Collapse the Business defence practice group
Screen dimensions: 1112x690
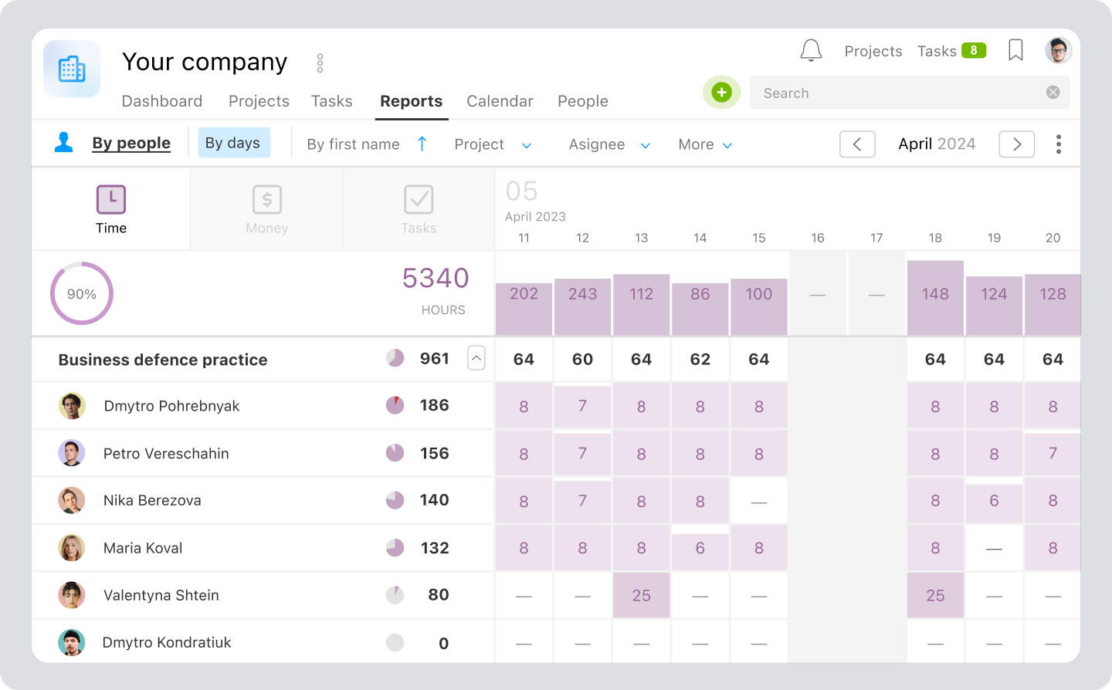coord(476,358)
